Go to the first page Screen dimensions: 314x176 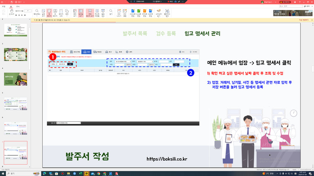pyautogui.click(x=16, y=15)
